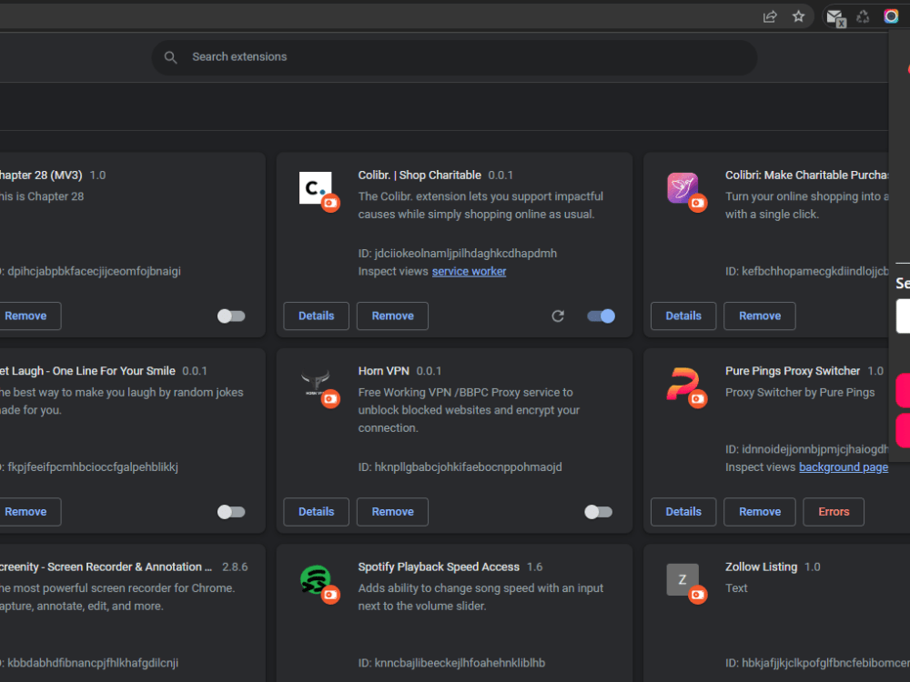Disable the Colibr. Shop Charitable extension toggle
The width and height of the screenshot is (910, 682).
point(601,316)
